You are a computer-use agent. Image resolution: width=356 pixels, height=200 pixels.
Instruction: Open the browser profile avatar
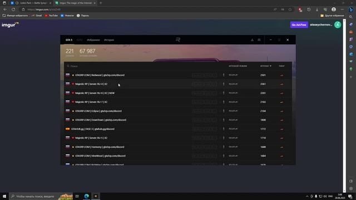334,9
